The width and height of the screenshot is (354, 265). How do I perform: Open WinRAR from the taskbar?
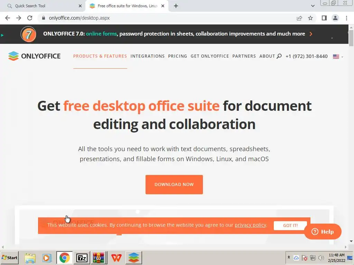(x=99, y=258)
